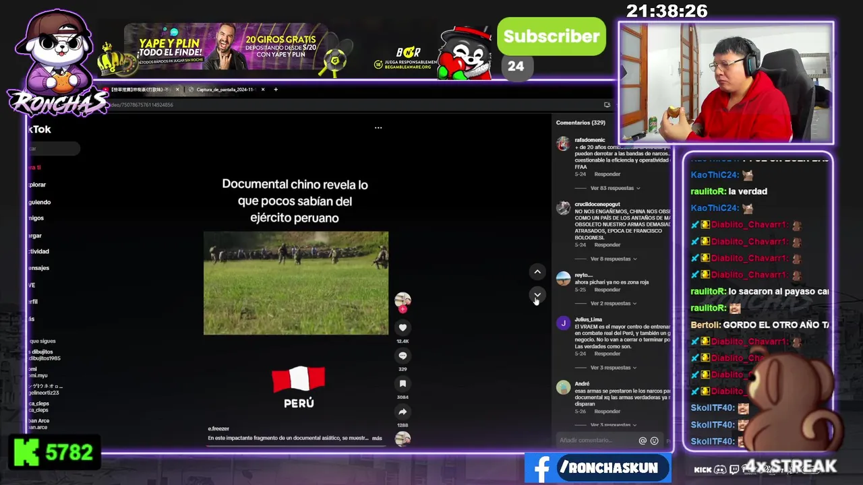Expand Ver 8 respuestas under crucildocenepogut

click(614, 259)
